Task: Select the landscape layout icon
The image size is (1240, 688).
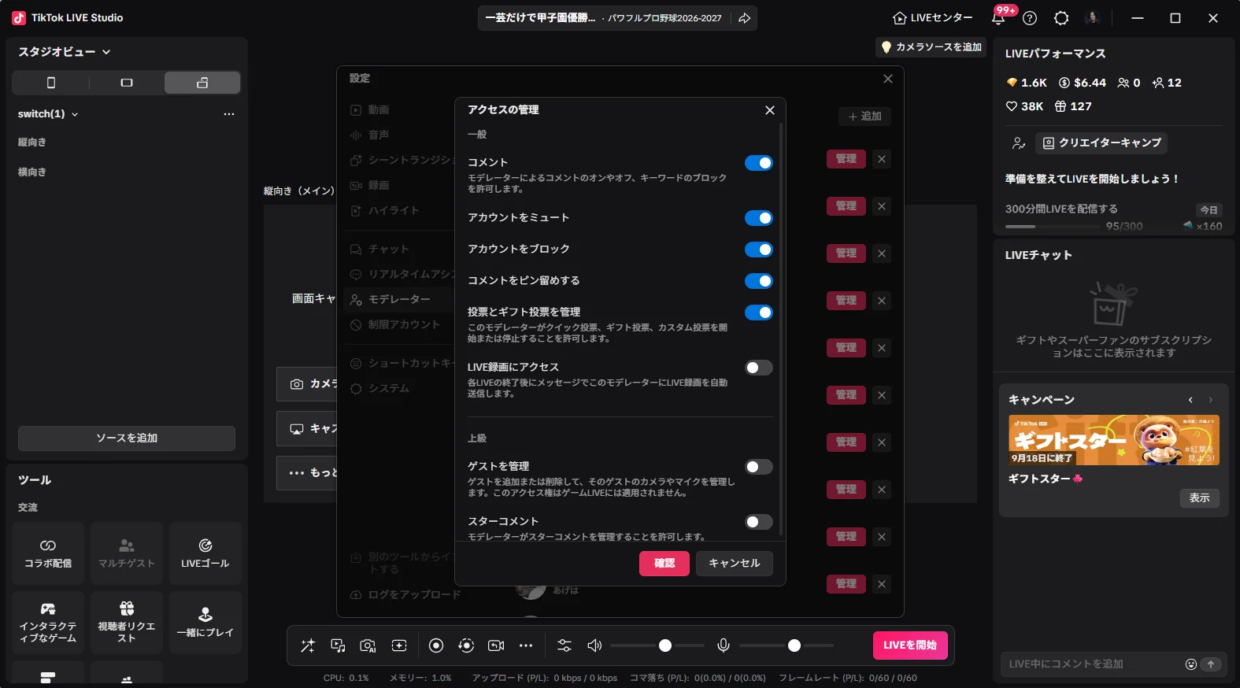Action: (x=127, y=83)
